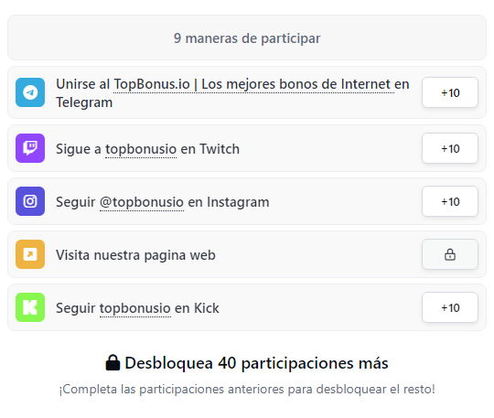Click the Instagram camera icon
The image size is (494, 418).
tap(30, 201)
